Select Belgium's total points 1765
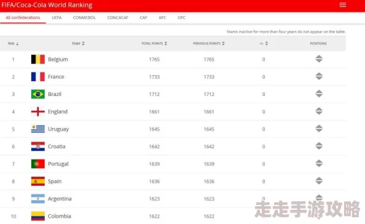 coord(154,60)
